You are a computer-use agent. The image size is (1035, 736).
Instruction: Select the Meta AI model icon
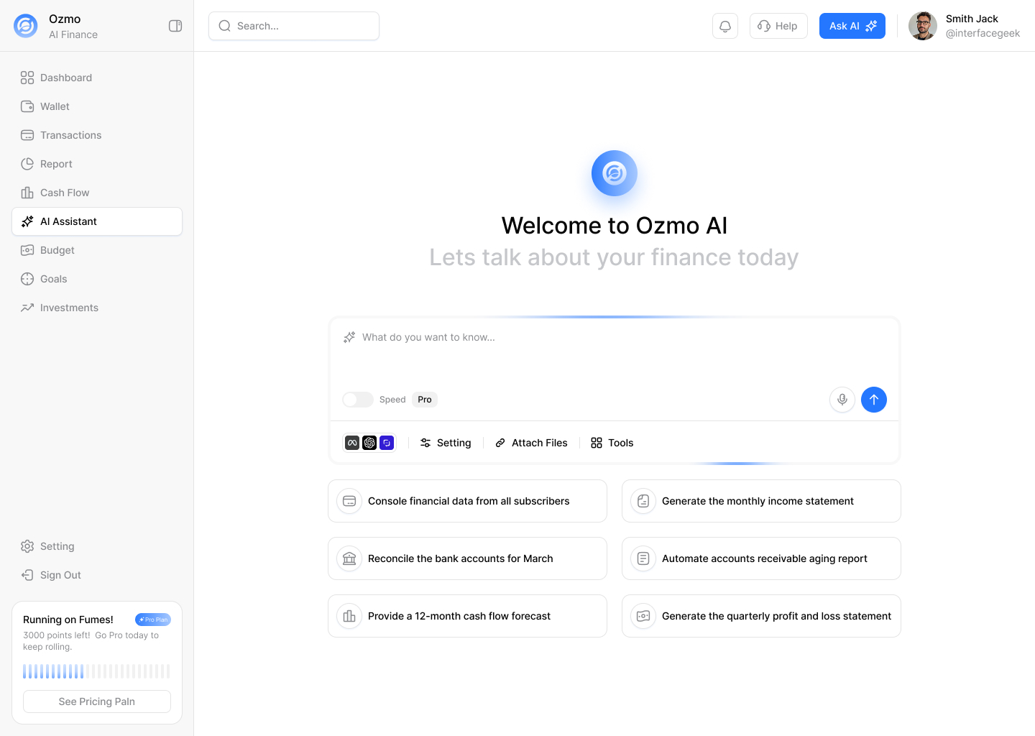352,443
